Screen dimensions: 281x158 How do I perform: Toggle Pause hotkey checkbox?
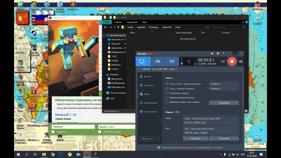[x=167, y=89]
